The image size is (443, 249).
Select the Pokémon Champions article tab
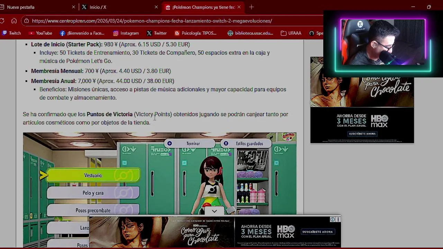click(x=204, y=7)
